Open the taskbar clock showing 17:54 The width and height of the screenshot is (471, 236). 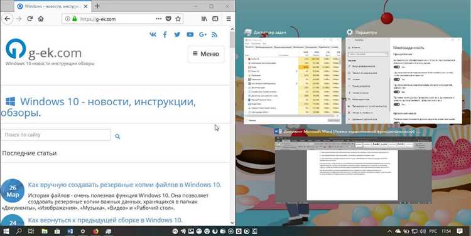(447, 231)
